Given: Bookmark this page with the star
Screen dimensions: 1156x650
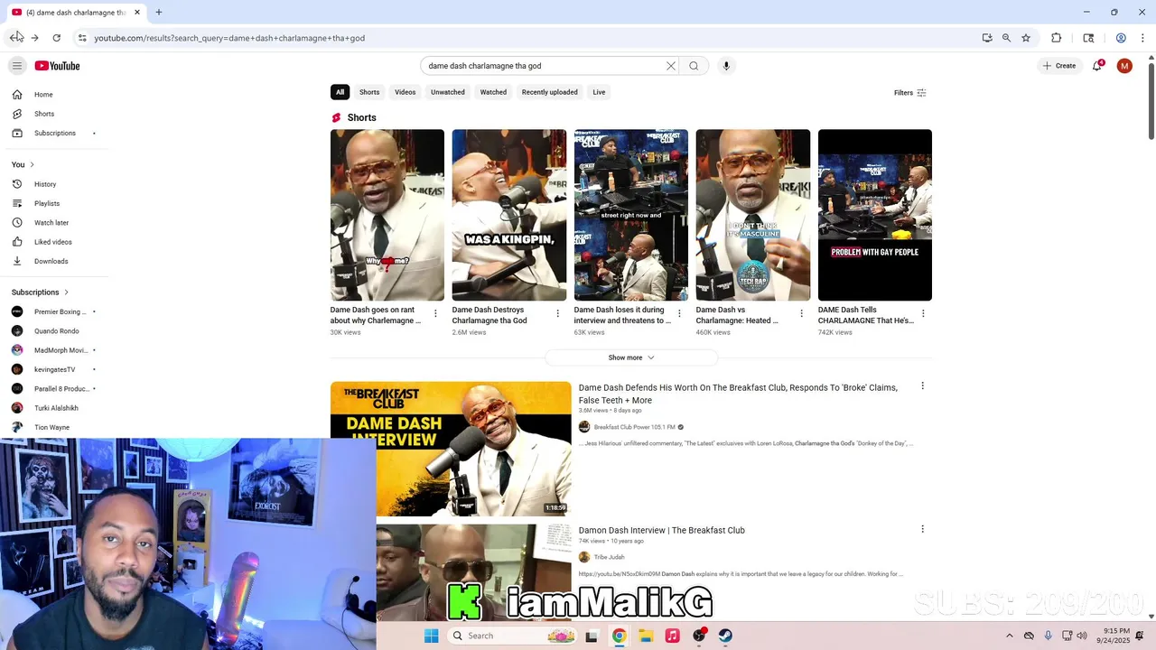Looking at the screenshot, I should [x=1026, y=38].
